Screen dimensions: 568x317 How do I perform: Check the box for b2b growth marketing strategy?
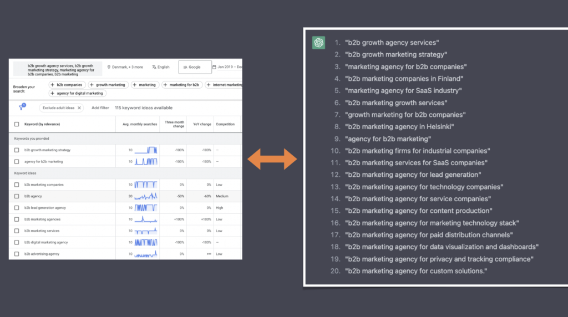coord(17,150)
